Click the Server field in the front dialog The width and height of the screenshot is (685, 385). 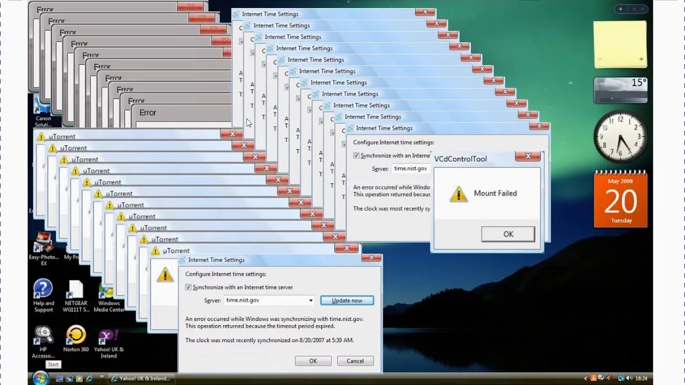coord(269,301)
